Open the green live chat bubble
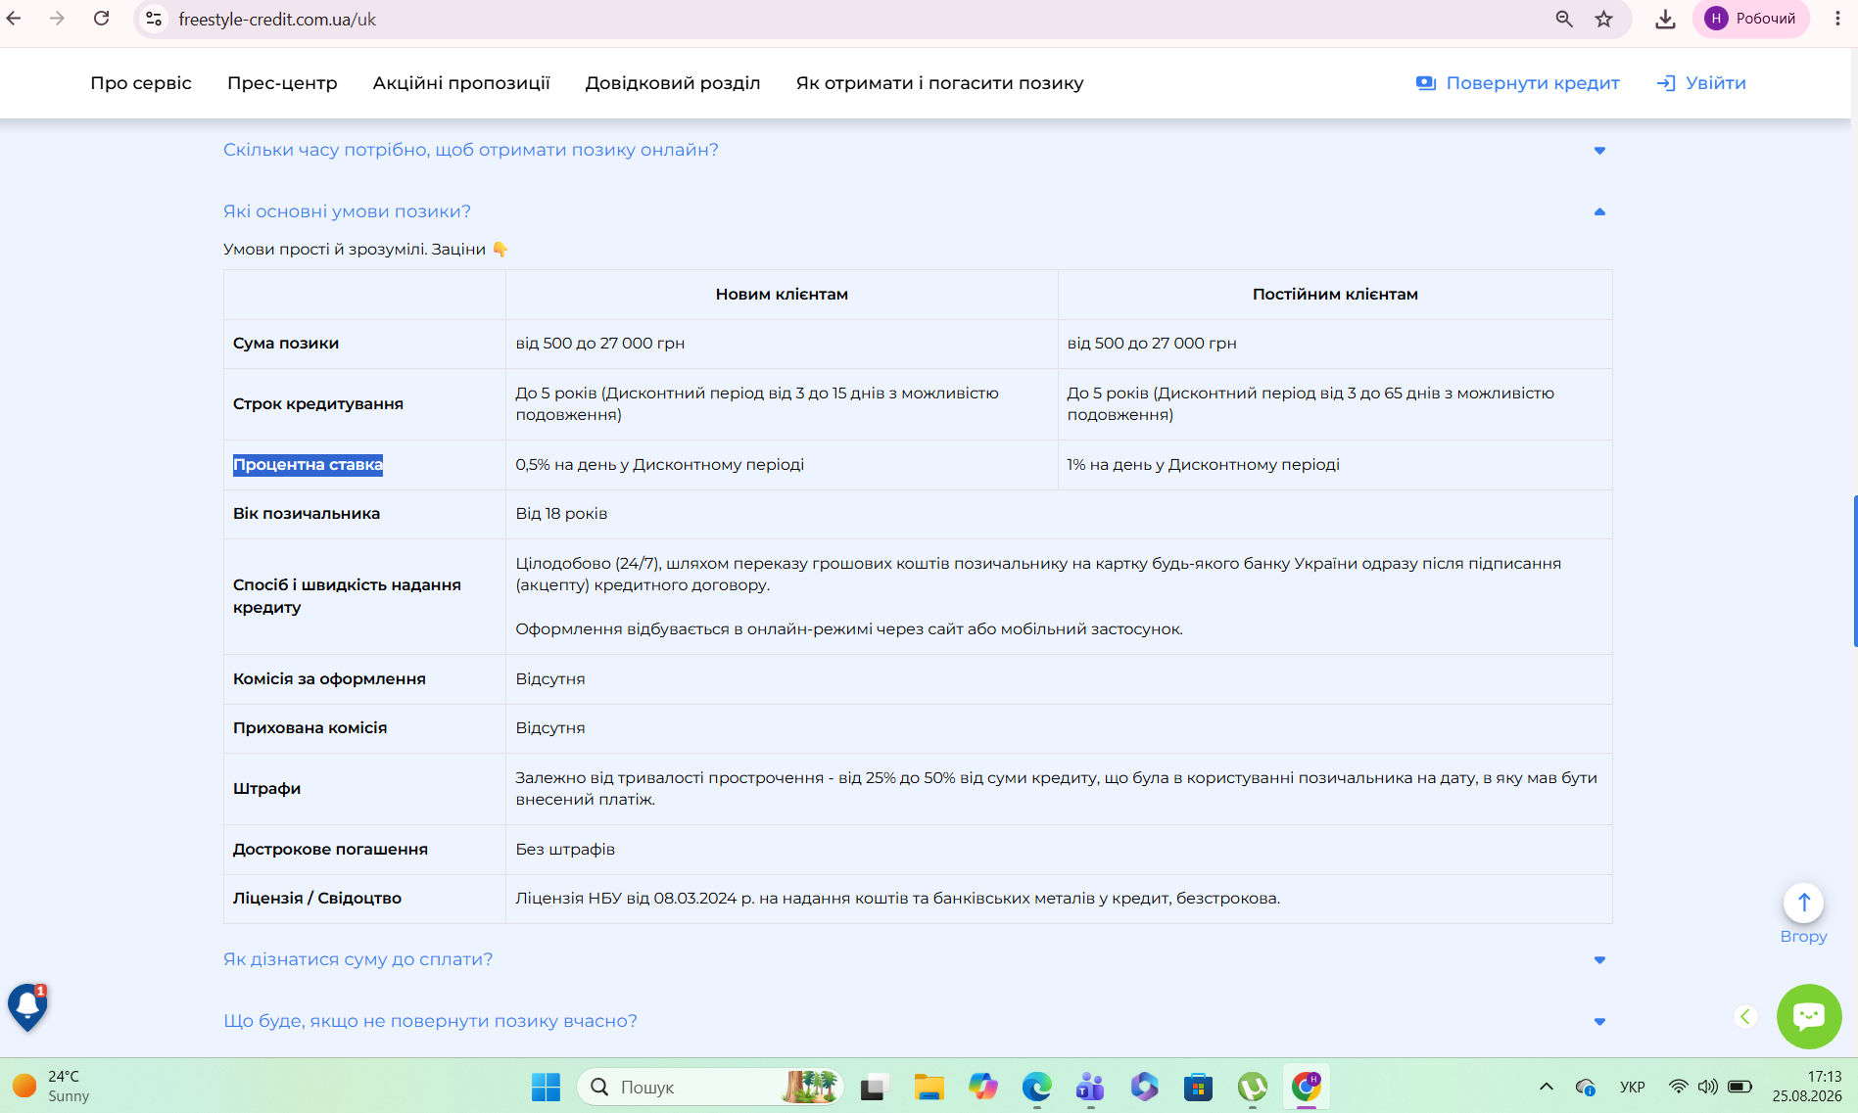The image size is (1858, 1113). (x=1809, y=1016)
